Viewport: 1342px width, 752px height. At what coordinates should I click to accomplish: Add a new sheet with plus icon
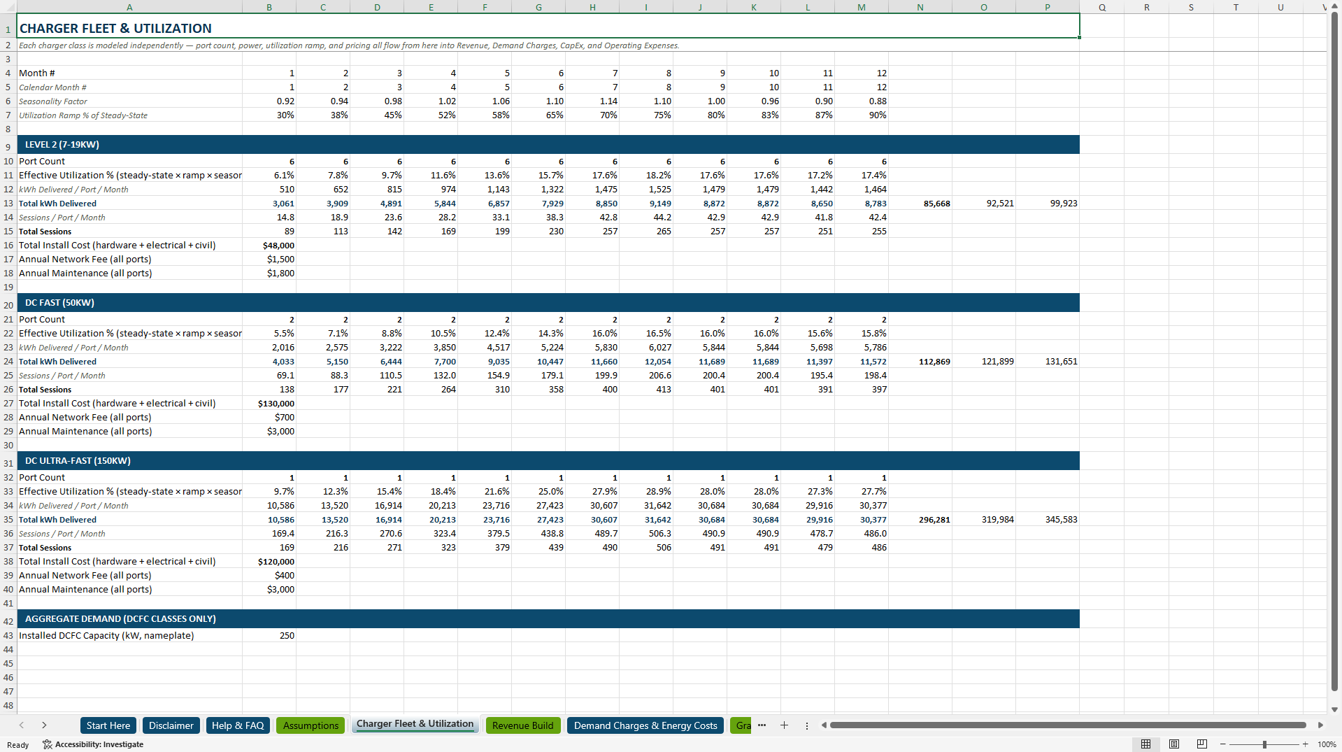click(x=784, y=725)
